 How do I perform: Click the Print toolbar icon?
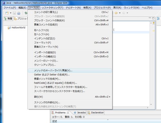19,13
